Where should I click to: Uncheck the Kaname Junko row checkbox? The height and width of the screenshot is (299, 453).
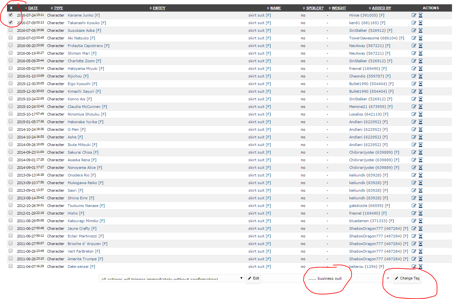(x=11, y=15)
